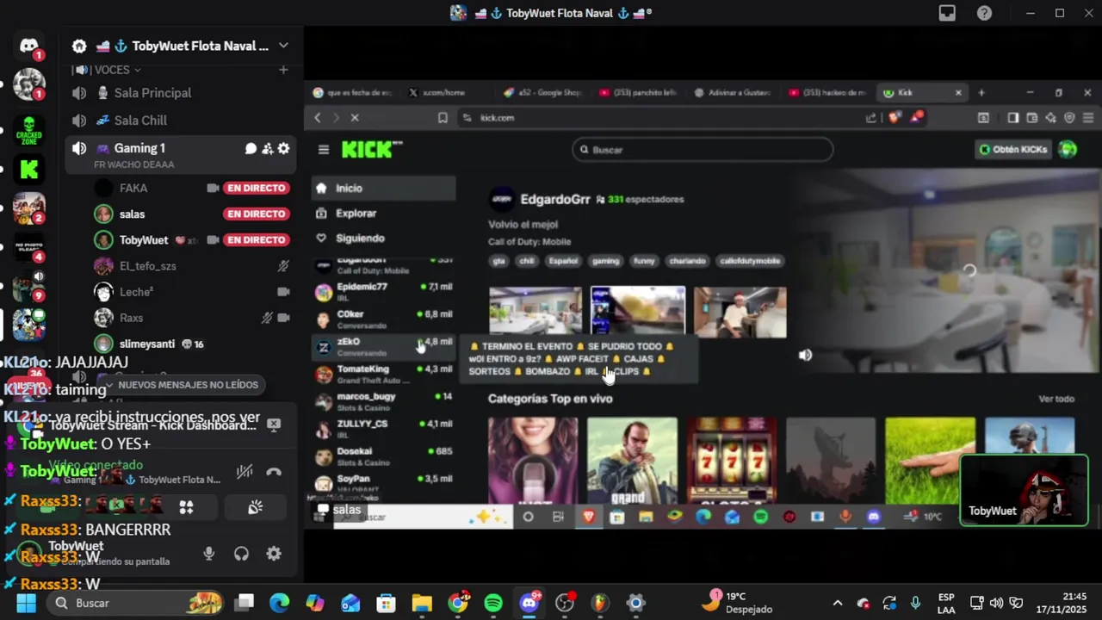This screenshot has height=620, width=1102.
Task: Open Spotify from Windows taskbar
Action: point(493,603)
